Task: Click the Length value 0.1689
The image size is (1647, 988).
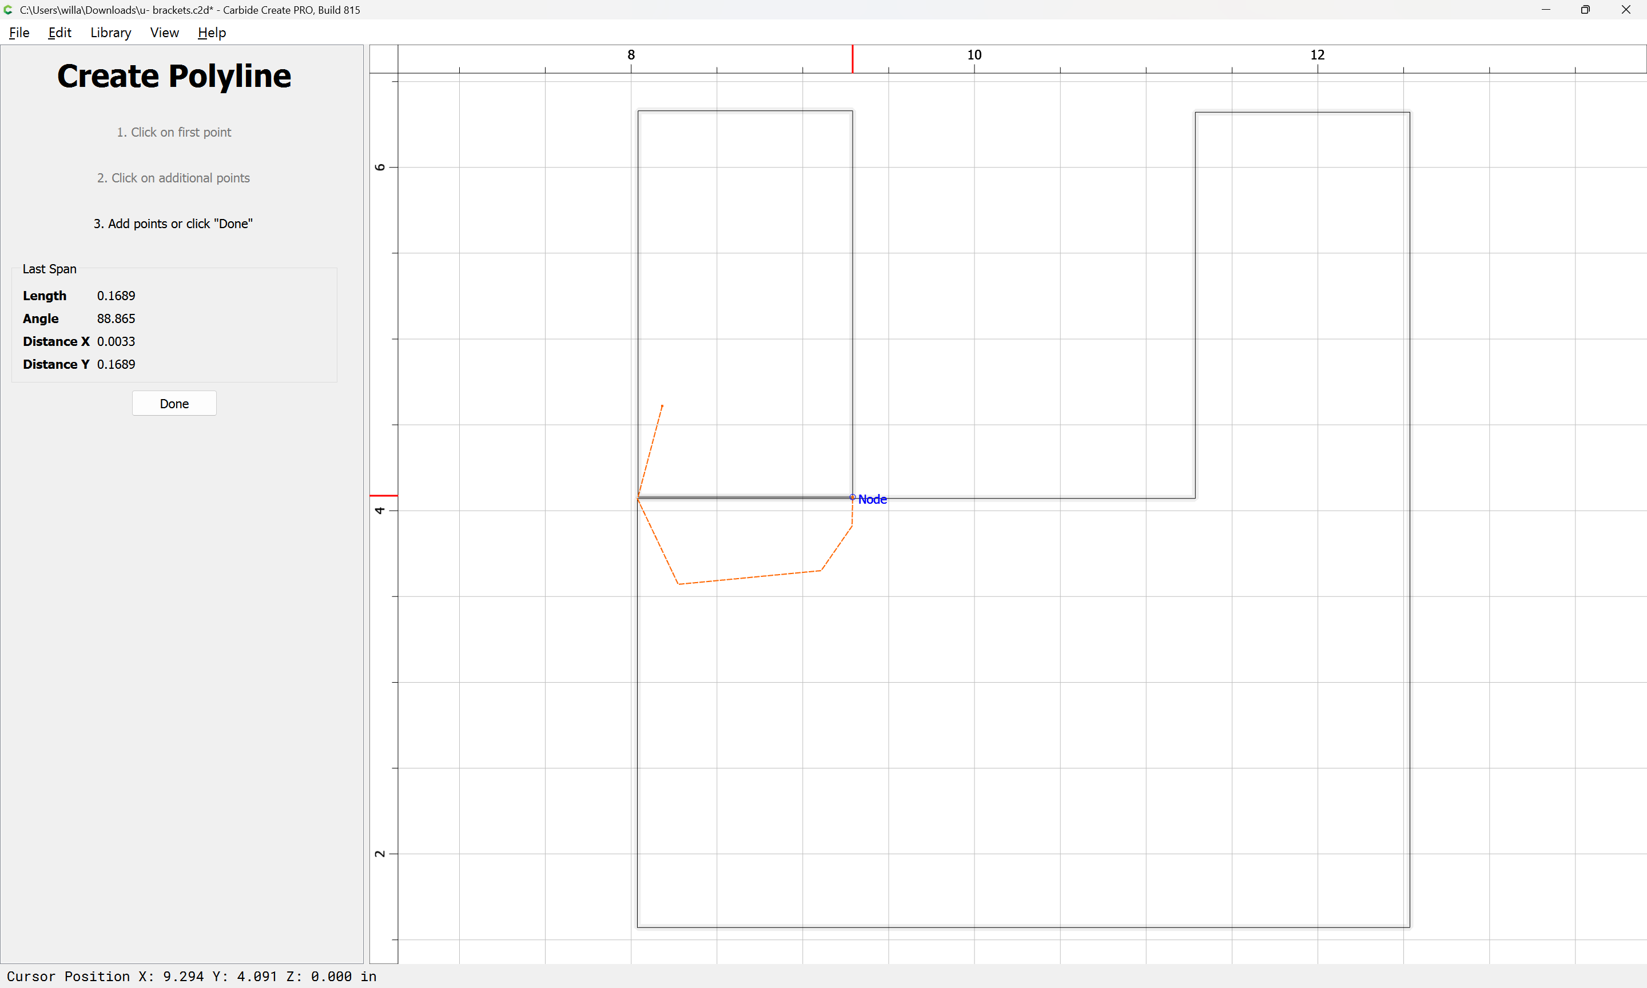Action: 116,296
